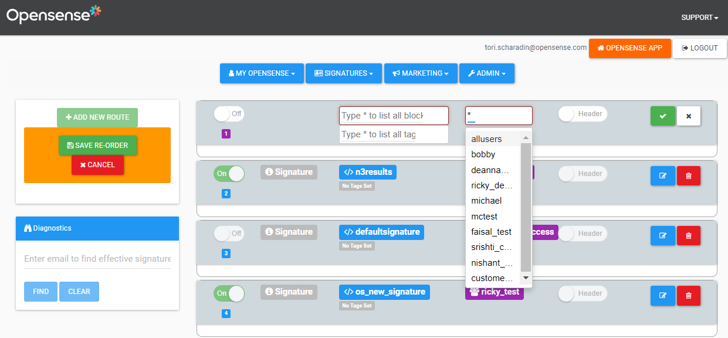Confirm the new route with the green checkmark
Image resolution: width=728 pixels, height=338 pixels.
(x=663, y=116)
